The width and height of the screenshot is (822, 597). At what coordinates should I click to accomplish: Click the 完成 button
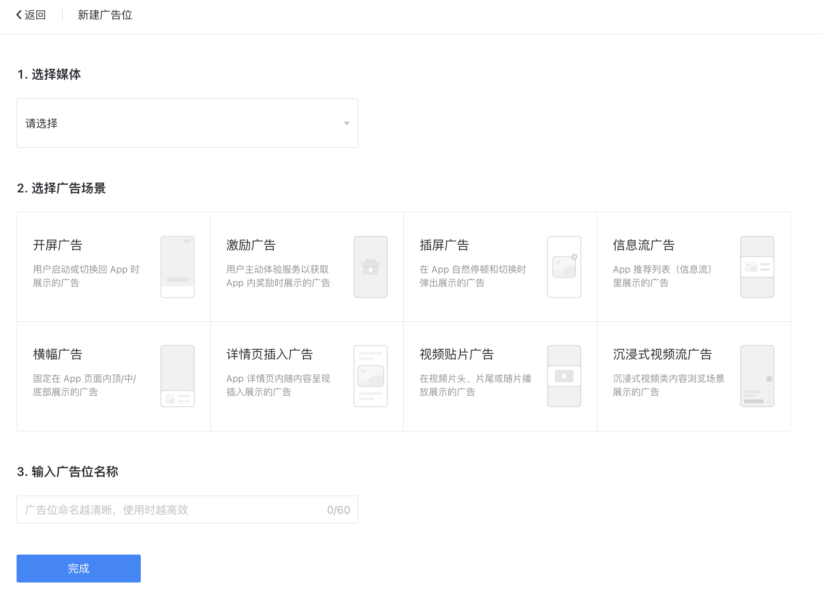tap(79, 569)
